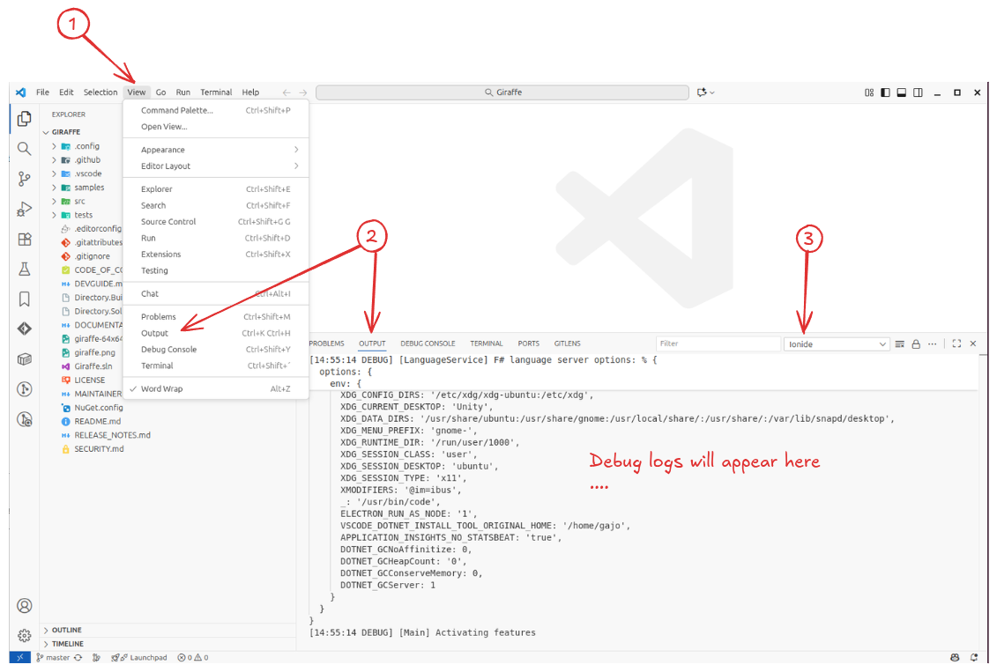
Task: Toggle the output scroll lock icon
Action: click(916, 344)
